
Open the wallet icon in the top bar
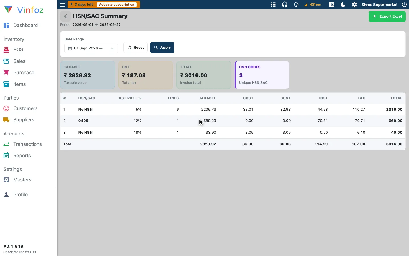(331, 5)
